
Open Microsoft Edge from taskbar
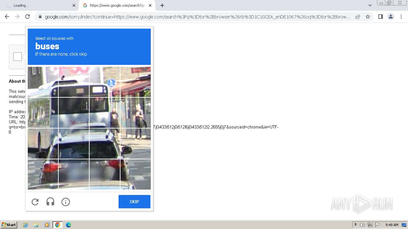(x=68, y=225)
